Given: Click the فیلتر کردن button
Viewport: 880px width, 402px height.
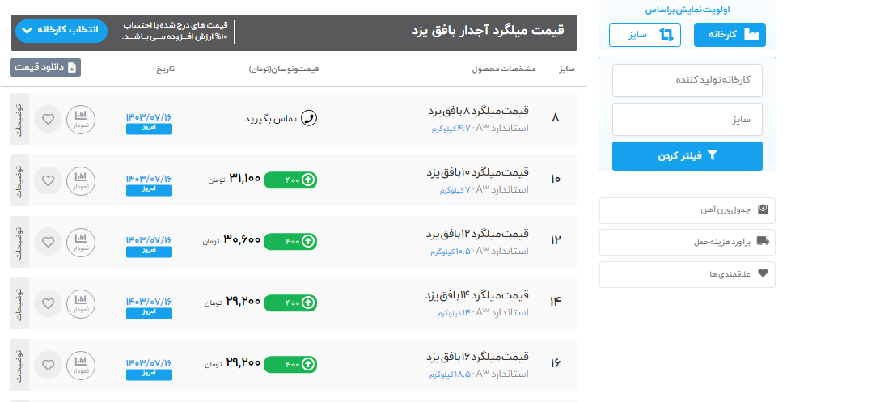Looking at the screenshot, I should [687, 155].
